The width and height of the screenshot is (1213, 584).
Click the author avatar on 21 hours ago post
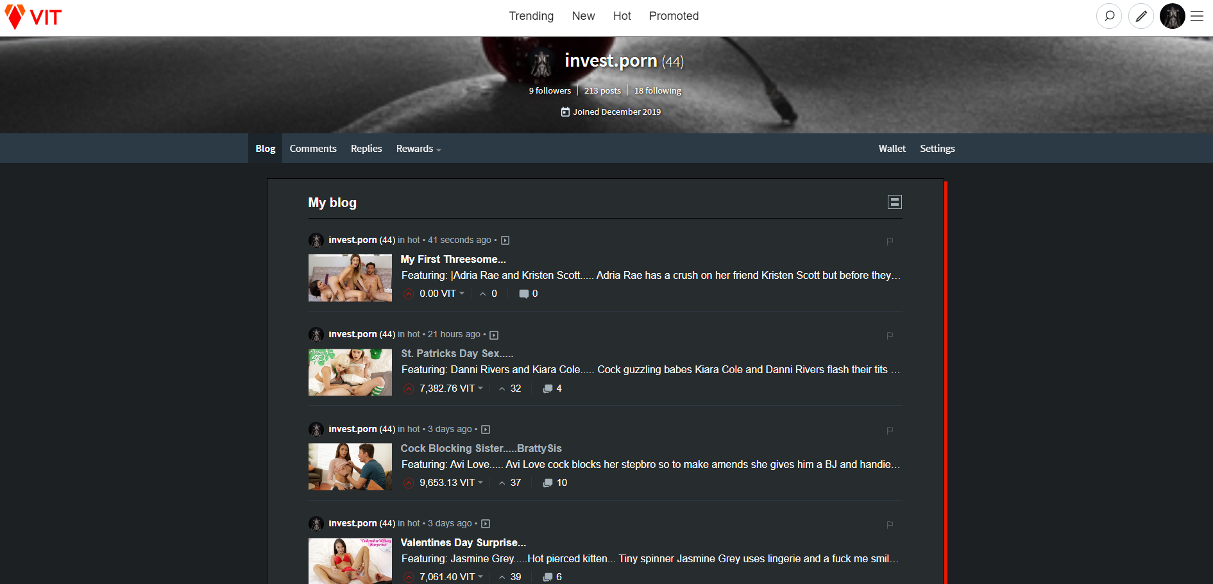316,335
